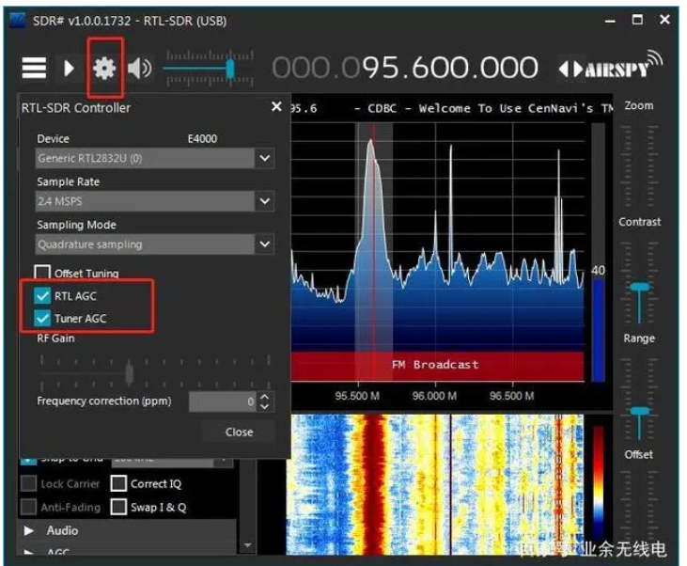Image resolution: width=687 pixels, height=566 pixels.
Task: Click the AIRSPY logo
Action: pyautogui.click(x=610, y=68)
